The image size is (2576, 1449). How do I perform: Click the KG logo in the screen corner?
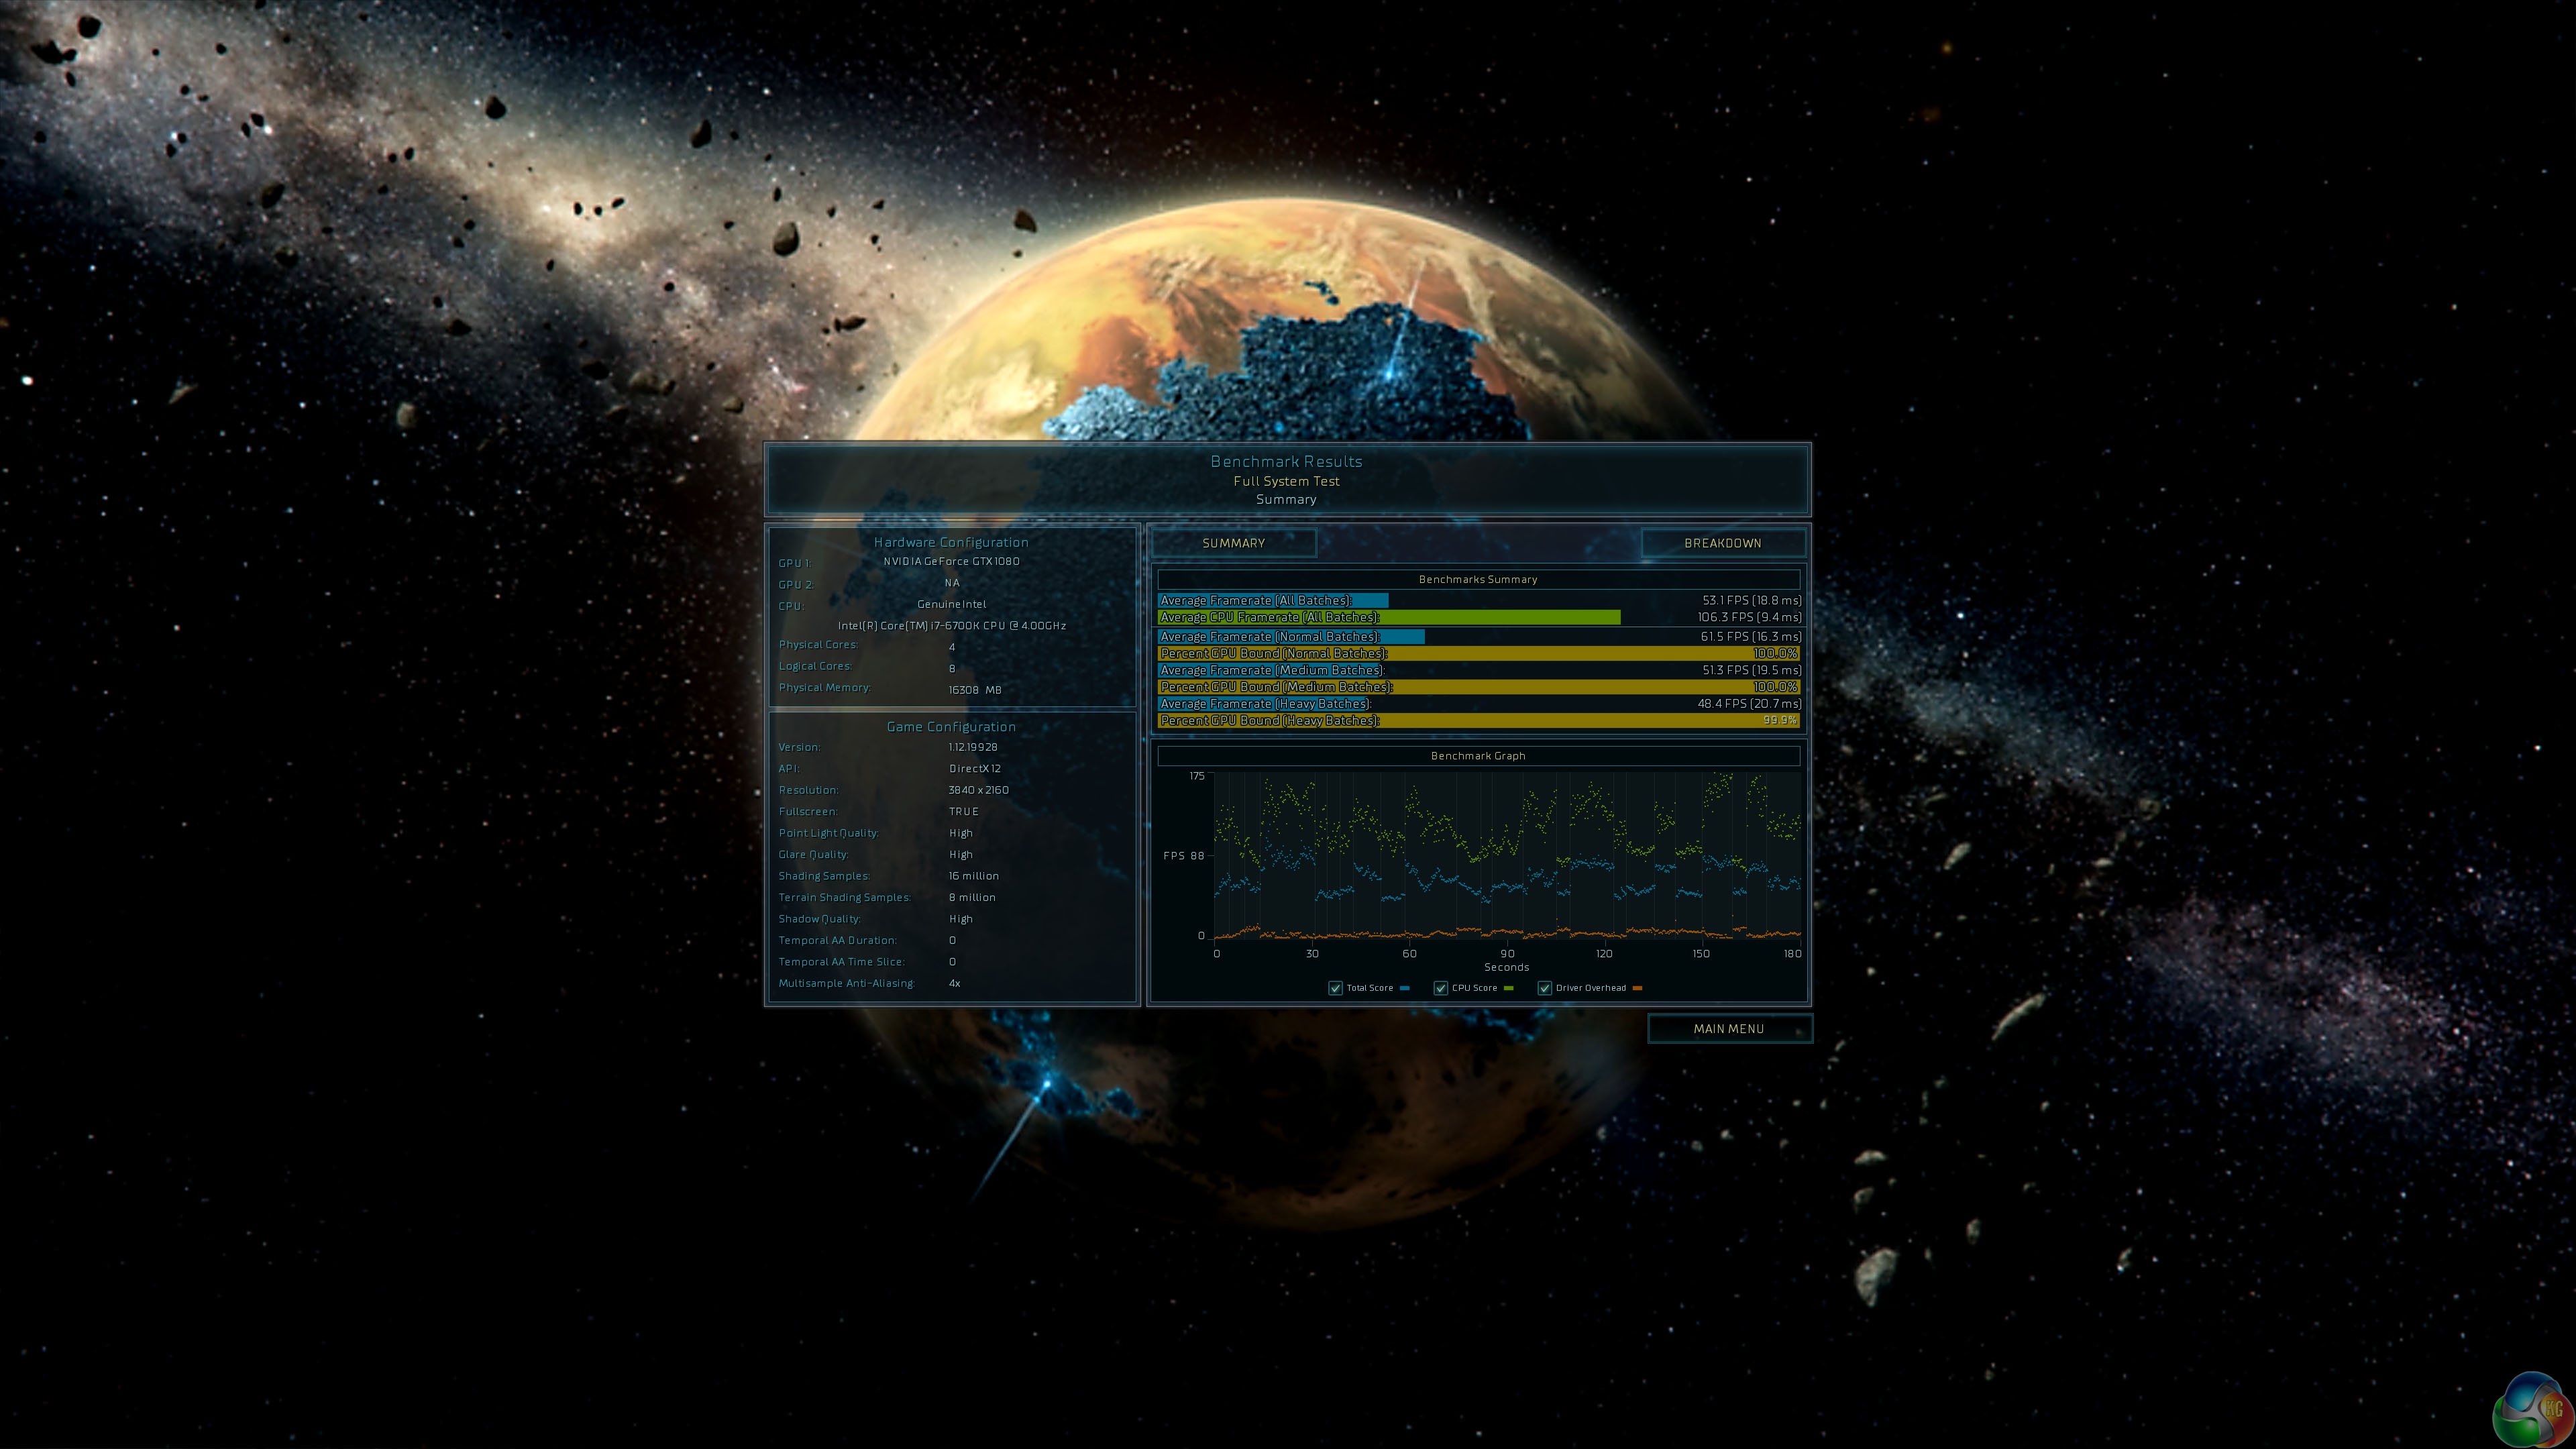pos(2533,1410)
